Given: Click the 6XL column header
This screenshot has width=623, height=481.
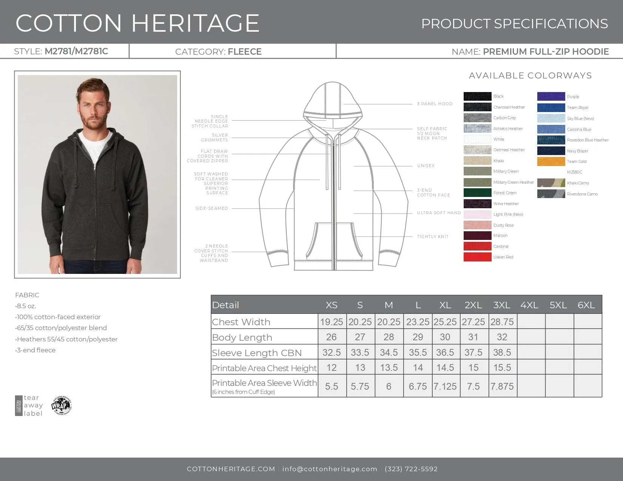Looking at the screenshot, I should pyautogui.click(x=586, y=305).
